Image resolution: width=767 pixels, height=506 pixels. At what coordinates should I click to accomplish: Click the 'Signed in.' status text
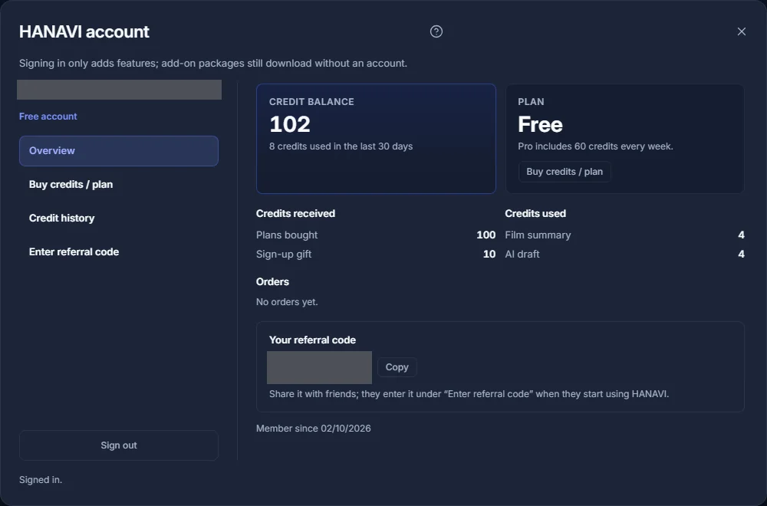[x=41, y=480]
